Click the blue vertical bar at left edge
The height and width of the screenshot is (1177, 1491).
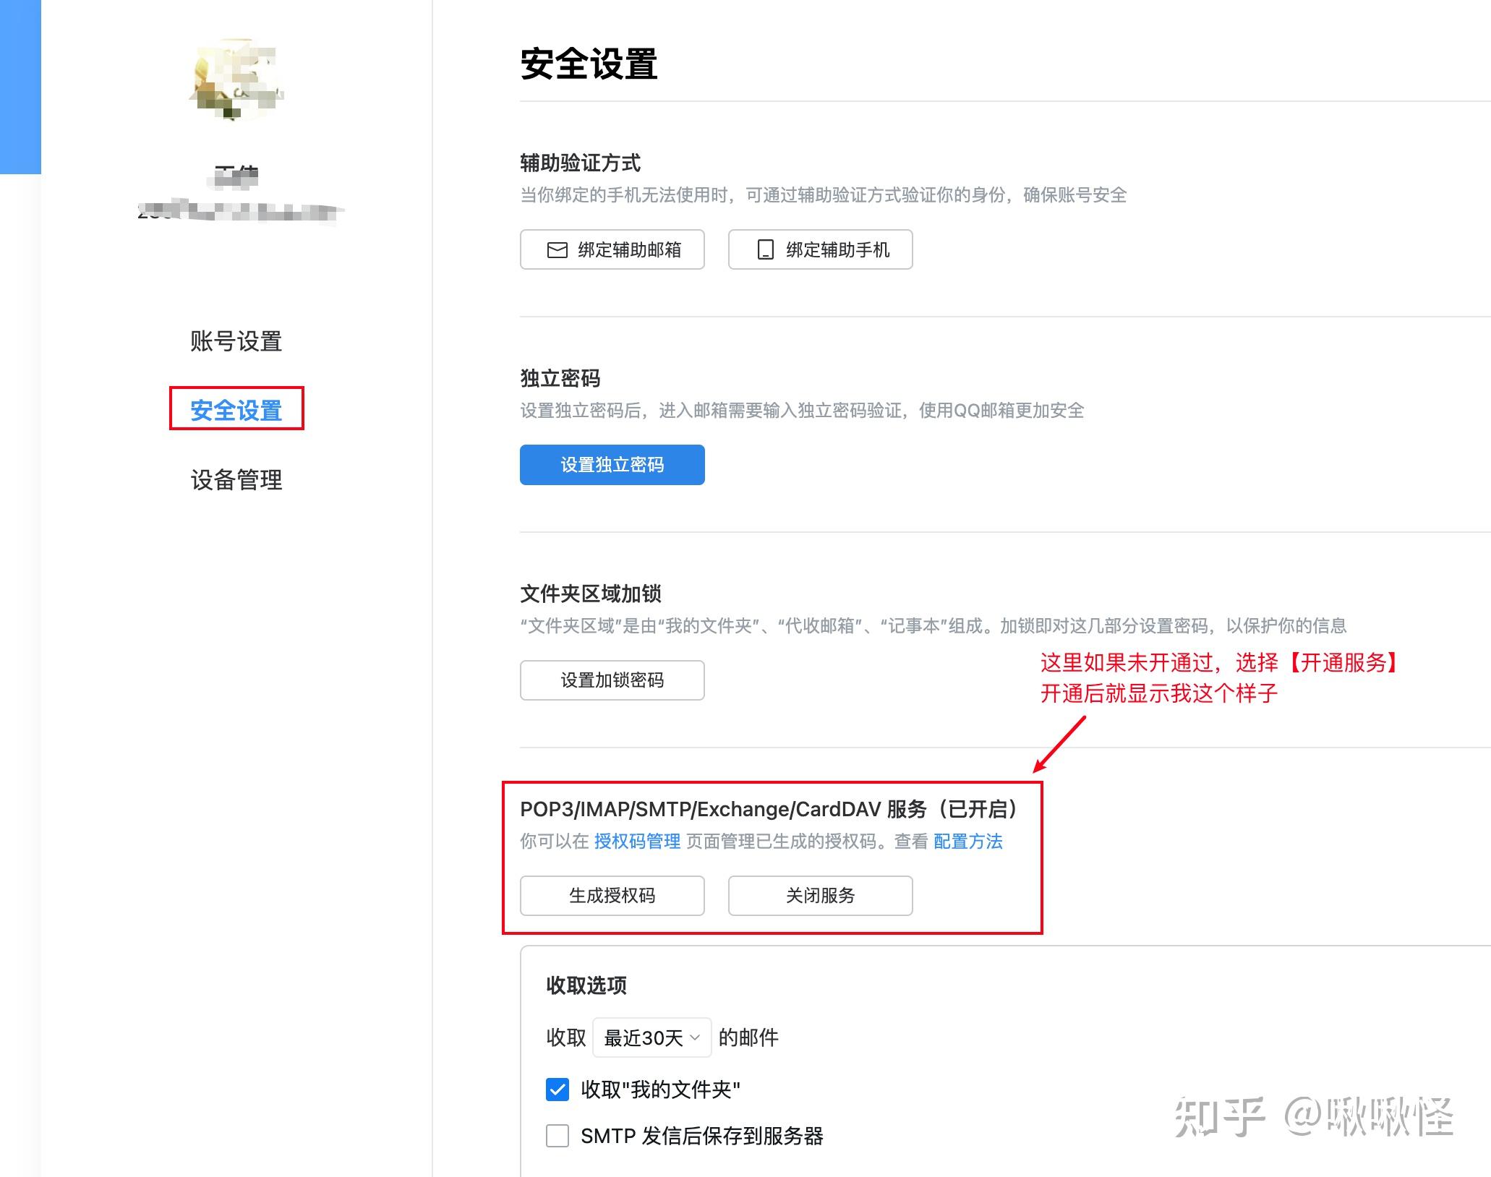click(20, 87)
